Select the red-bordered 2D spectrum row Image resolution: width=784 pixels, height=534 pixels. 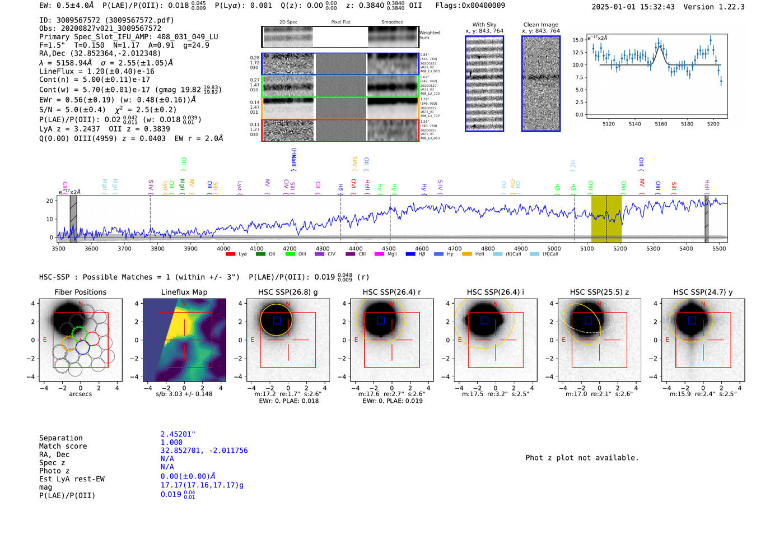point(340,130)
